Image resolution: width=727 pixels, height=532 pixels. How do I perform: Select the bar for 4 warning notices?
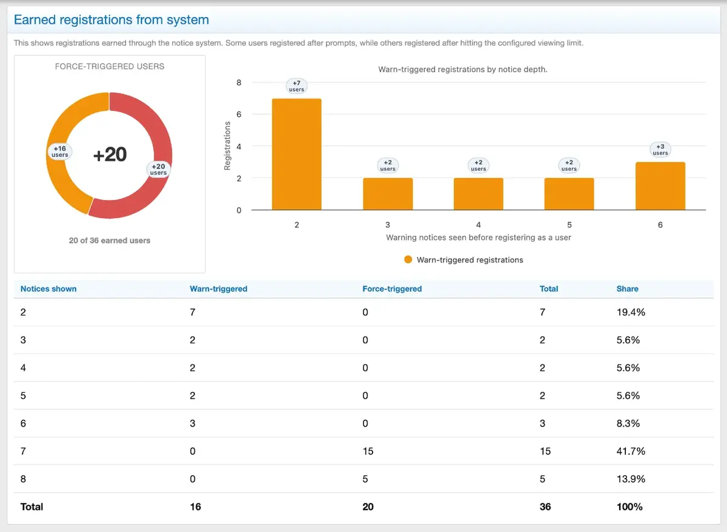coord(478,194)
